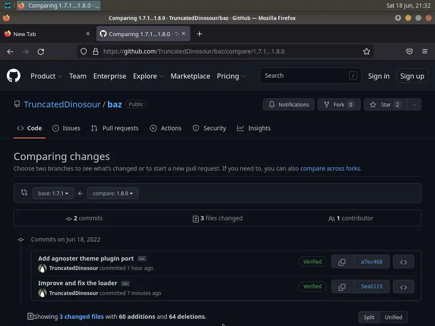435x326 pixels.
Task: Bookmark this page with star icon
Action: [x=367, y=51]
